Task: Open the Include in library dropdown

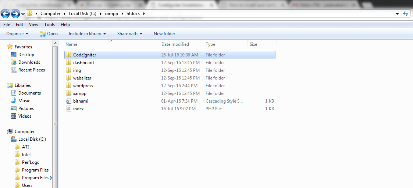Action: [x=87, y=34]
